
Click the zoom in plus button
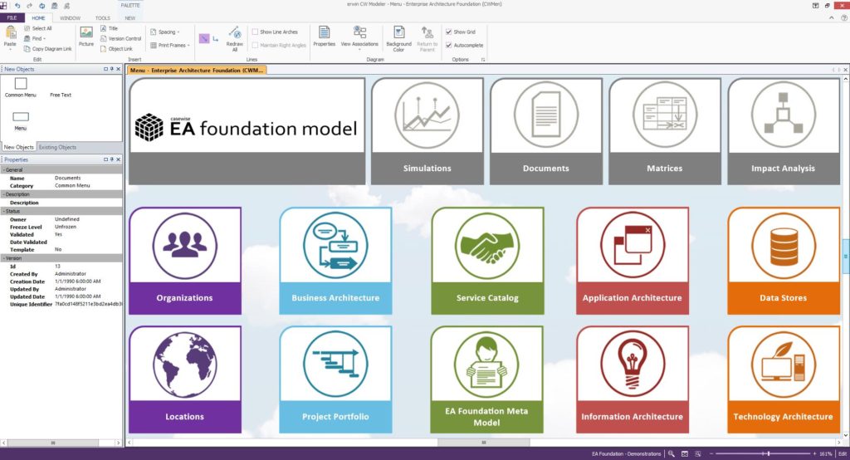coord(814,453)
